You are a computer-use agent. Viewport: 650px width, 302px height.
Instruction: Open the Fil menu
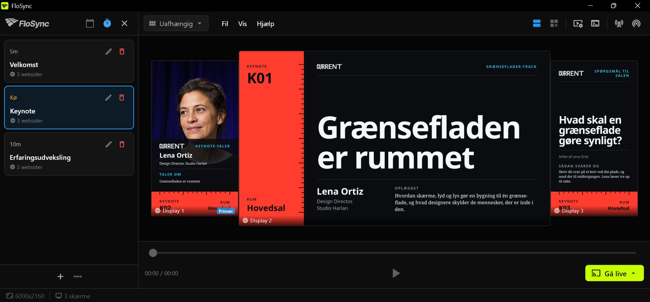coord(225,24)
